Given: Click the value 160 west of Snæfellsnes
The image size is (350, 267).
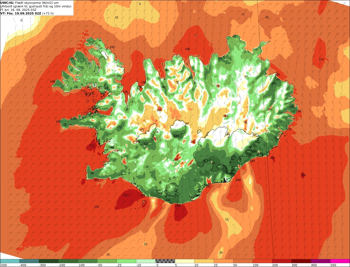Looking at the screenshot, I should [58, 122].
